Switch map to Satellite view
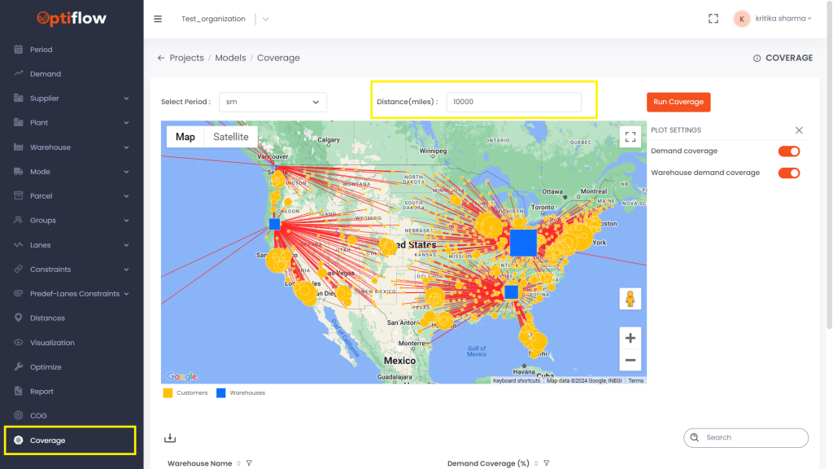833x469 pixels. click(x=230, y=137)
